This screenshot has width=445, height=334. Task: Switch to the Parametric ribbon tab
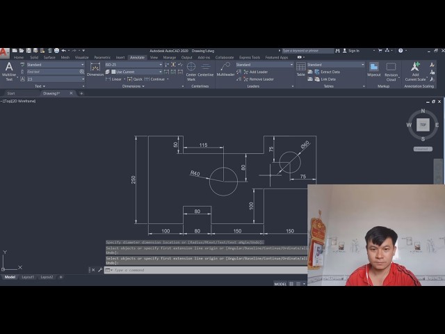102,57
